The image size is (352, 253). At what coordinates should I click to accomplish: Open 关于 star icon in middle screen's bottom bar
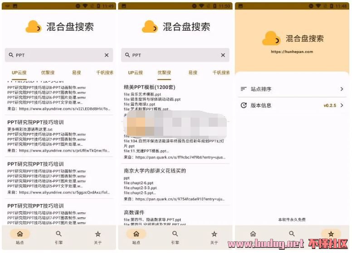click(x=214, y=234)
